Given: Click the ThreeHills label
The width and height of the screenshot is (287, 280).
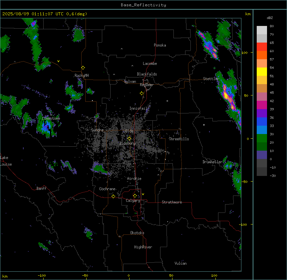Looking at the screenshot, I should [179, 139].
